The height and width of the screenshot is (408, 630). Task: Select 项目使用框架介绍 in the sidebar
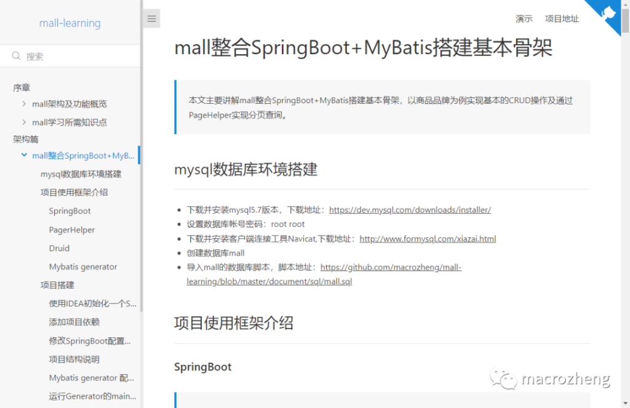pyautogui.click(x=74, y=192)
